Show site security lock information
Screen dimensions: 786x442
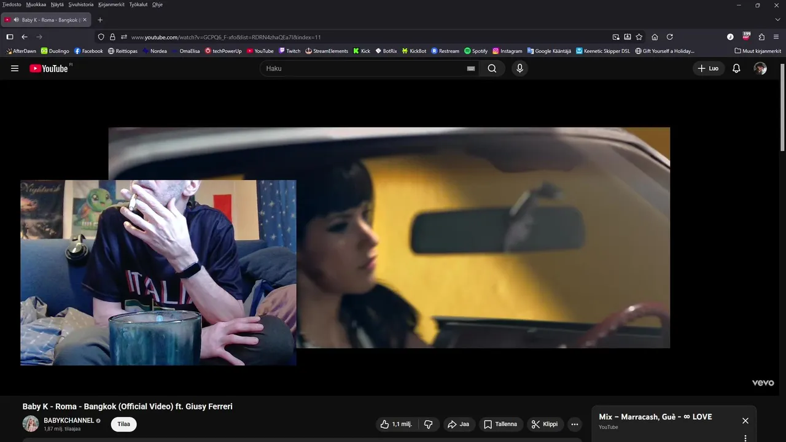pyautogui.click(x=112, y=37)
